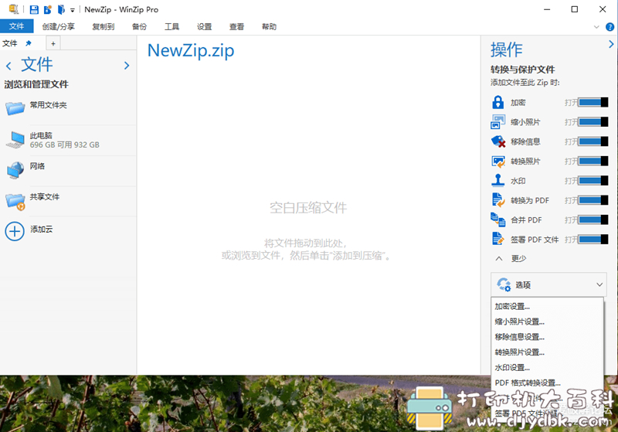Image resolution: width=618 pixels, height=432 pixels.
Task: Click the blue help question mark icon
Action: coord(610,27)
